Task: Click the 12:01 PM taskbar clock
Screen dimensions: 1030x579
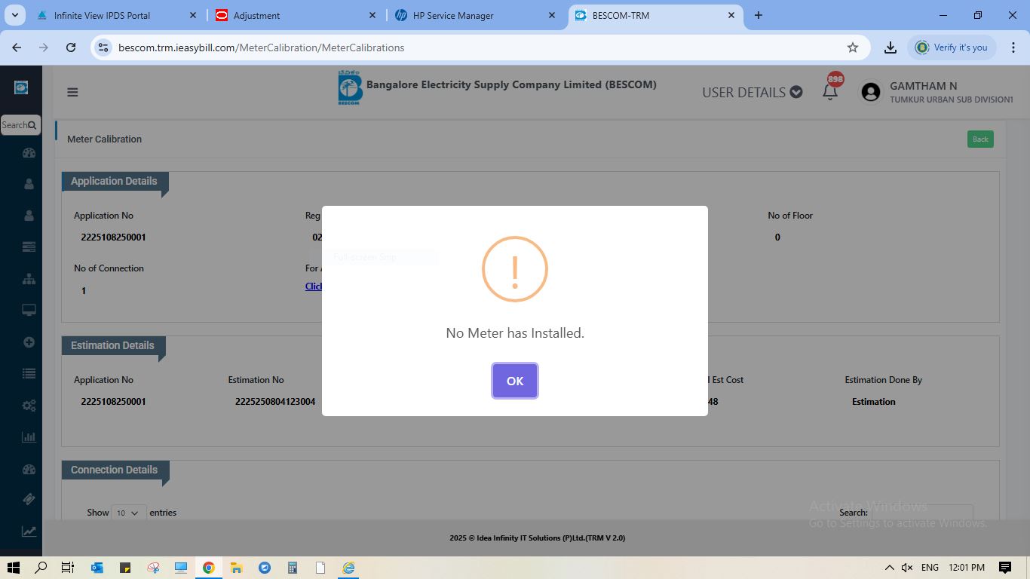Action: (967, 568)
